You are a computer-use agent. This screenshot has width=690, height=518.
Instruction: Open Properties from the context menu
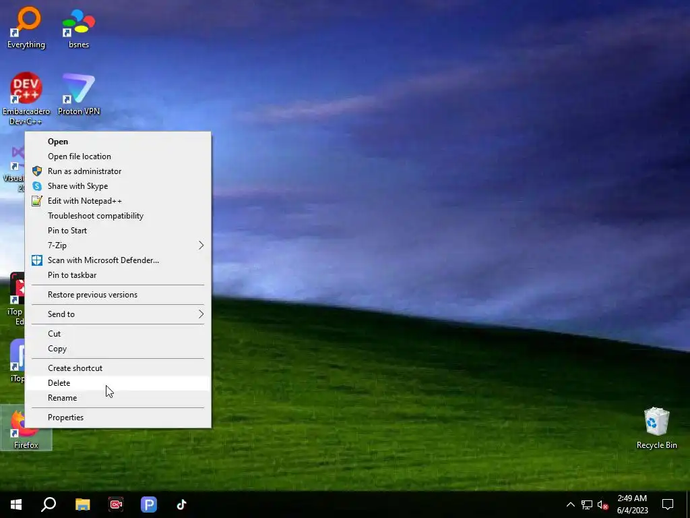click(x=118, y=418)
